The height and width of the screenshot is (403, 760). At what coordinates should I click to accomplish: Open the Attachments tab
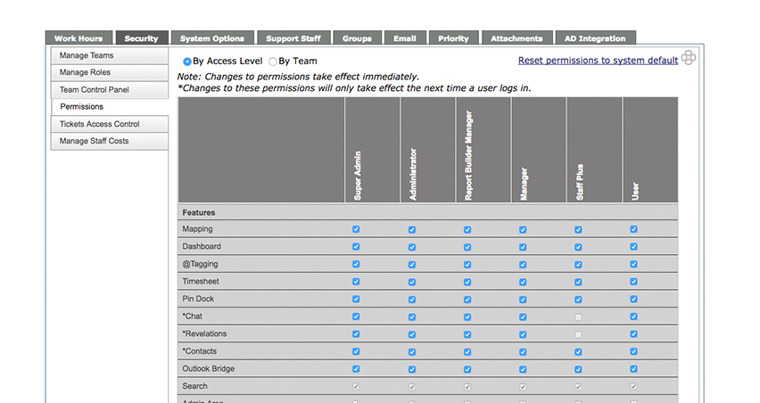click(516, 37)
